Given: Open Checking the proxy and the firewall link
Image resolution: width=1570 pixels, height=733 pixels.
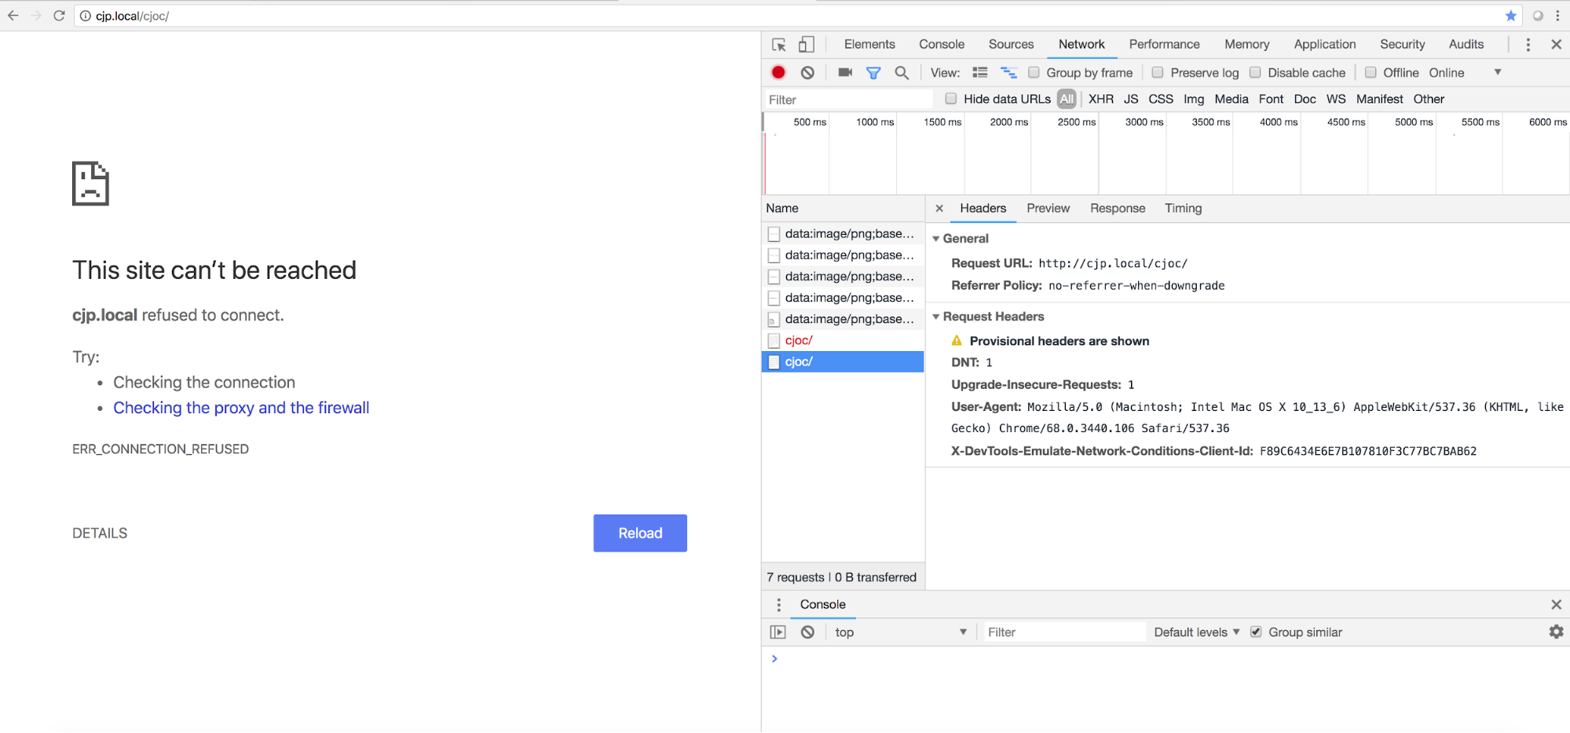Looking at the screenshot, I should 241,408.
